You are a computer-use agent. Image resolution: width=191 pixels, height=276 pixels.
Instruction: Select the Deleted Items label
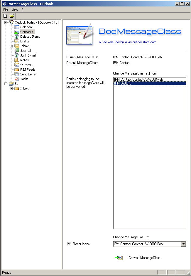point(30,37)
